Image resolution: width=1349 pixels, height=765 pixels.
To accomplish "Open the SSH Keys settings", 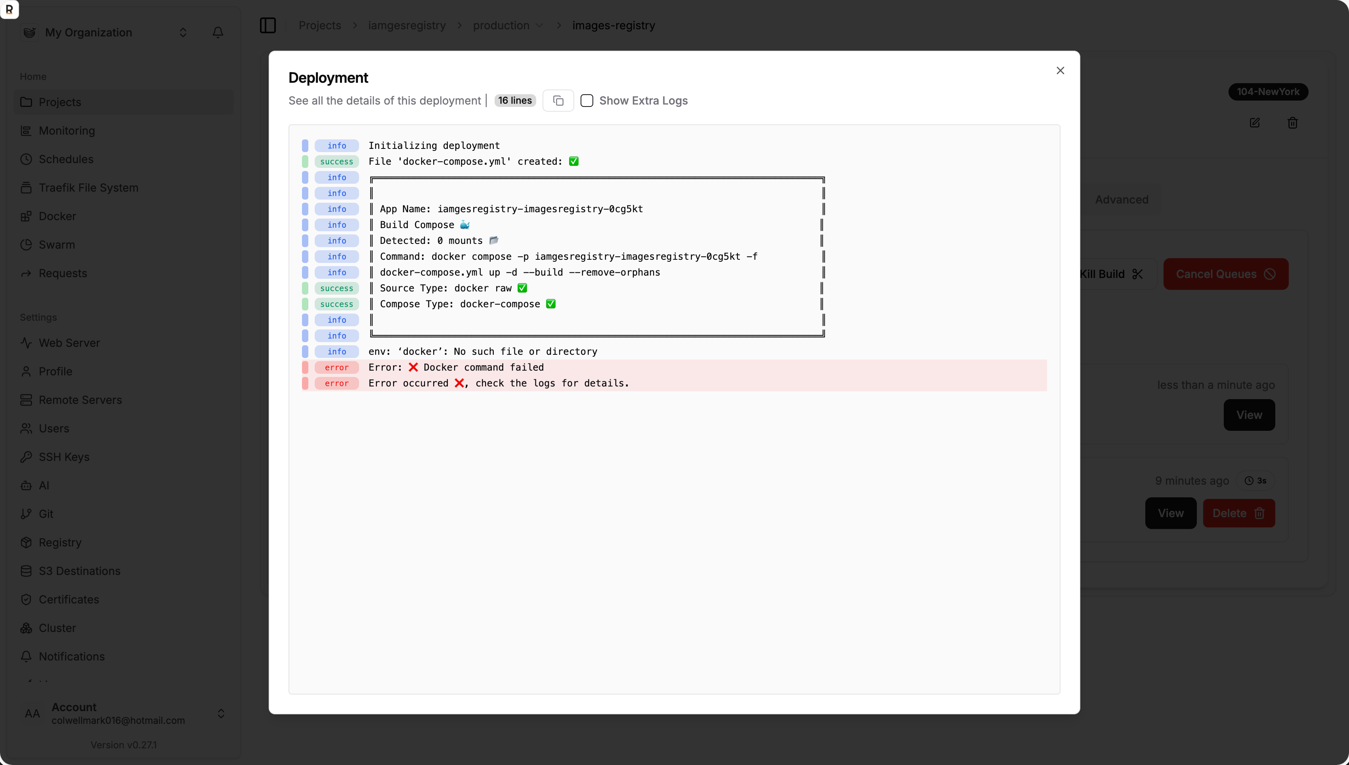I will [64, 457].
